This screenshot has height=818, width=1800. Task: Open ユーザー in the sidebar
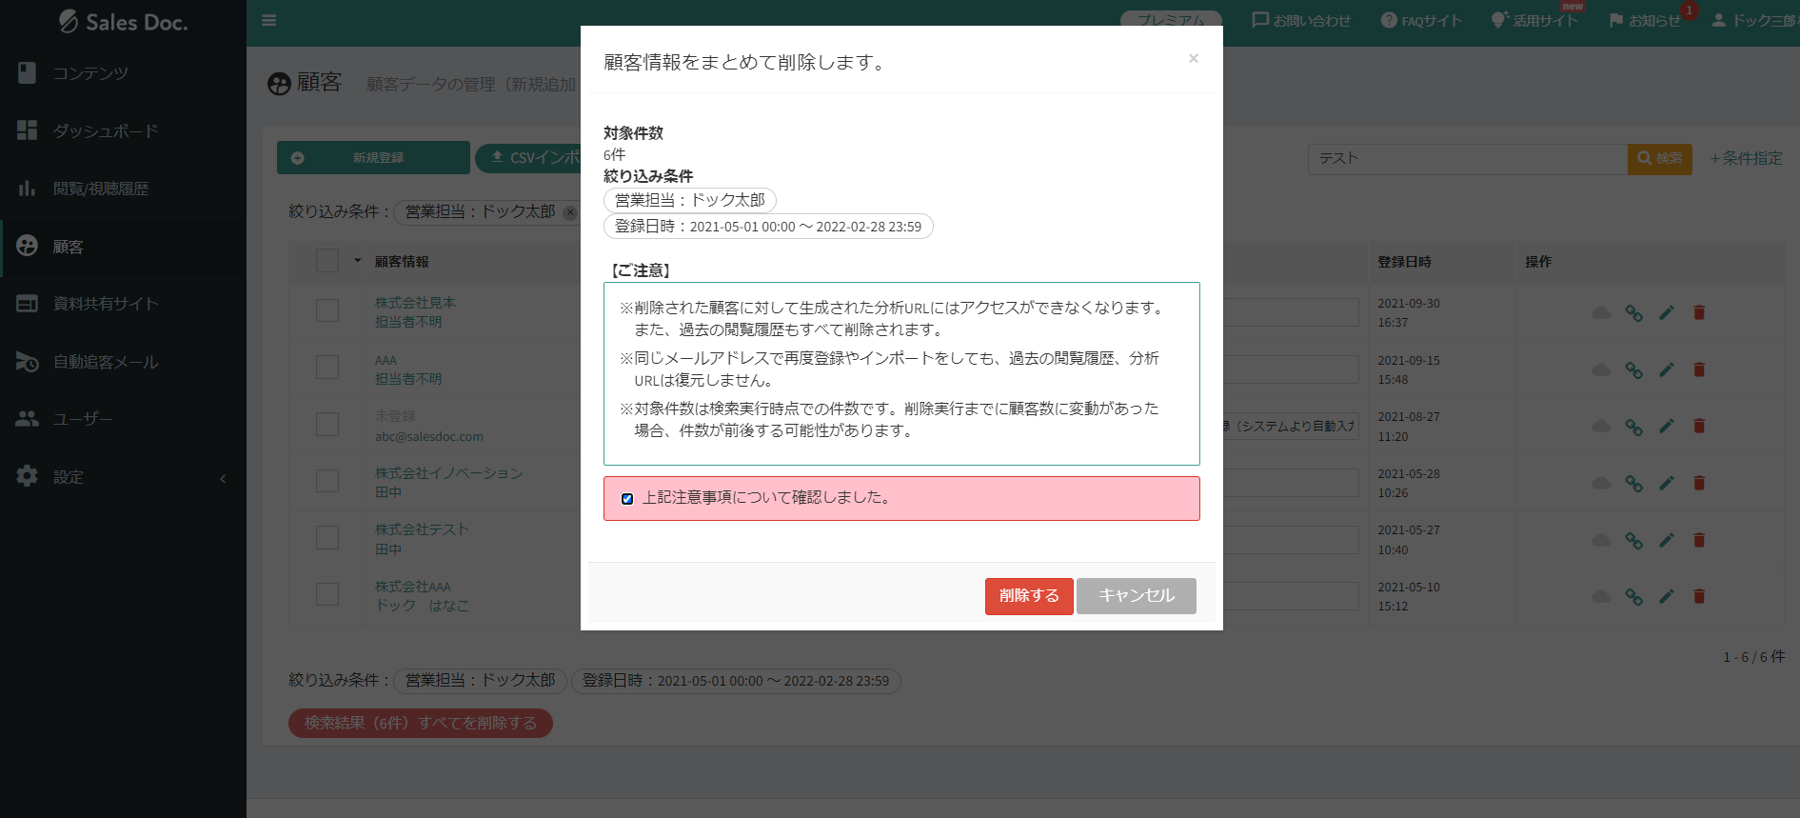pos(83,419)
